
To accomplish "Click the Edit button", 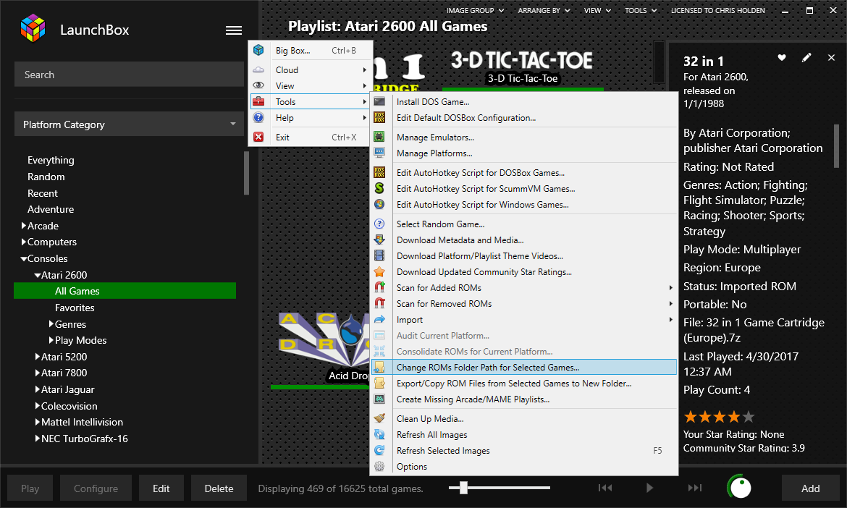I will click(x=161, y=488).
